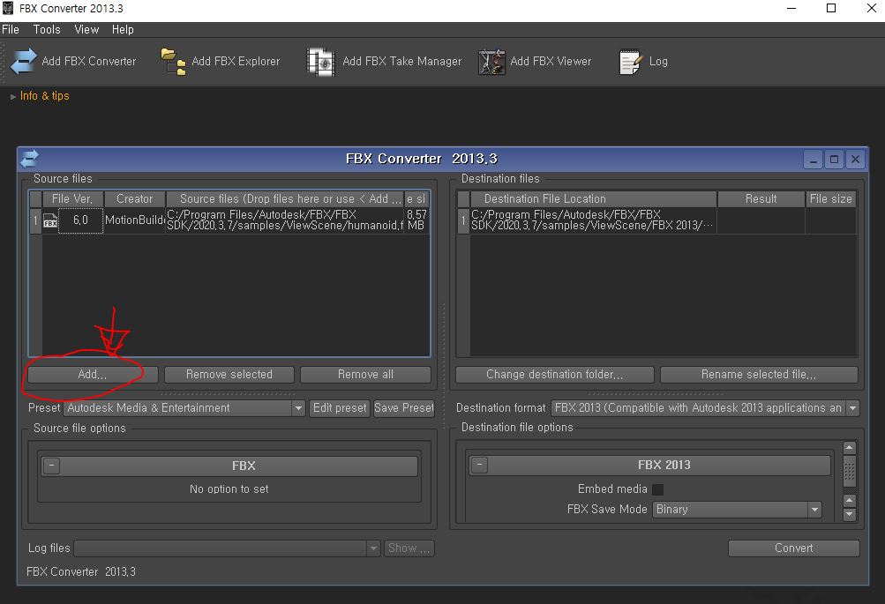885x604 pixels.
Task: Open the Destination format dropdown arrow
Action: click(853, 407)
